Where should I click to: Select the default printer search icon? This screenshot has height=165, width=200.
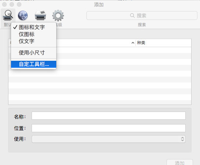point(8,15)
